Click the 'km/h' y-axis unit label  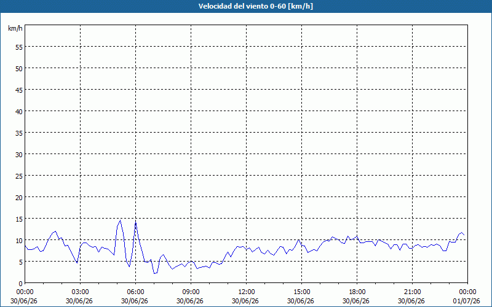(x=15, y=28)
